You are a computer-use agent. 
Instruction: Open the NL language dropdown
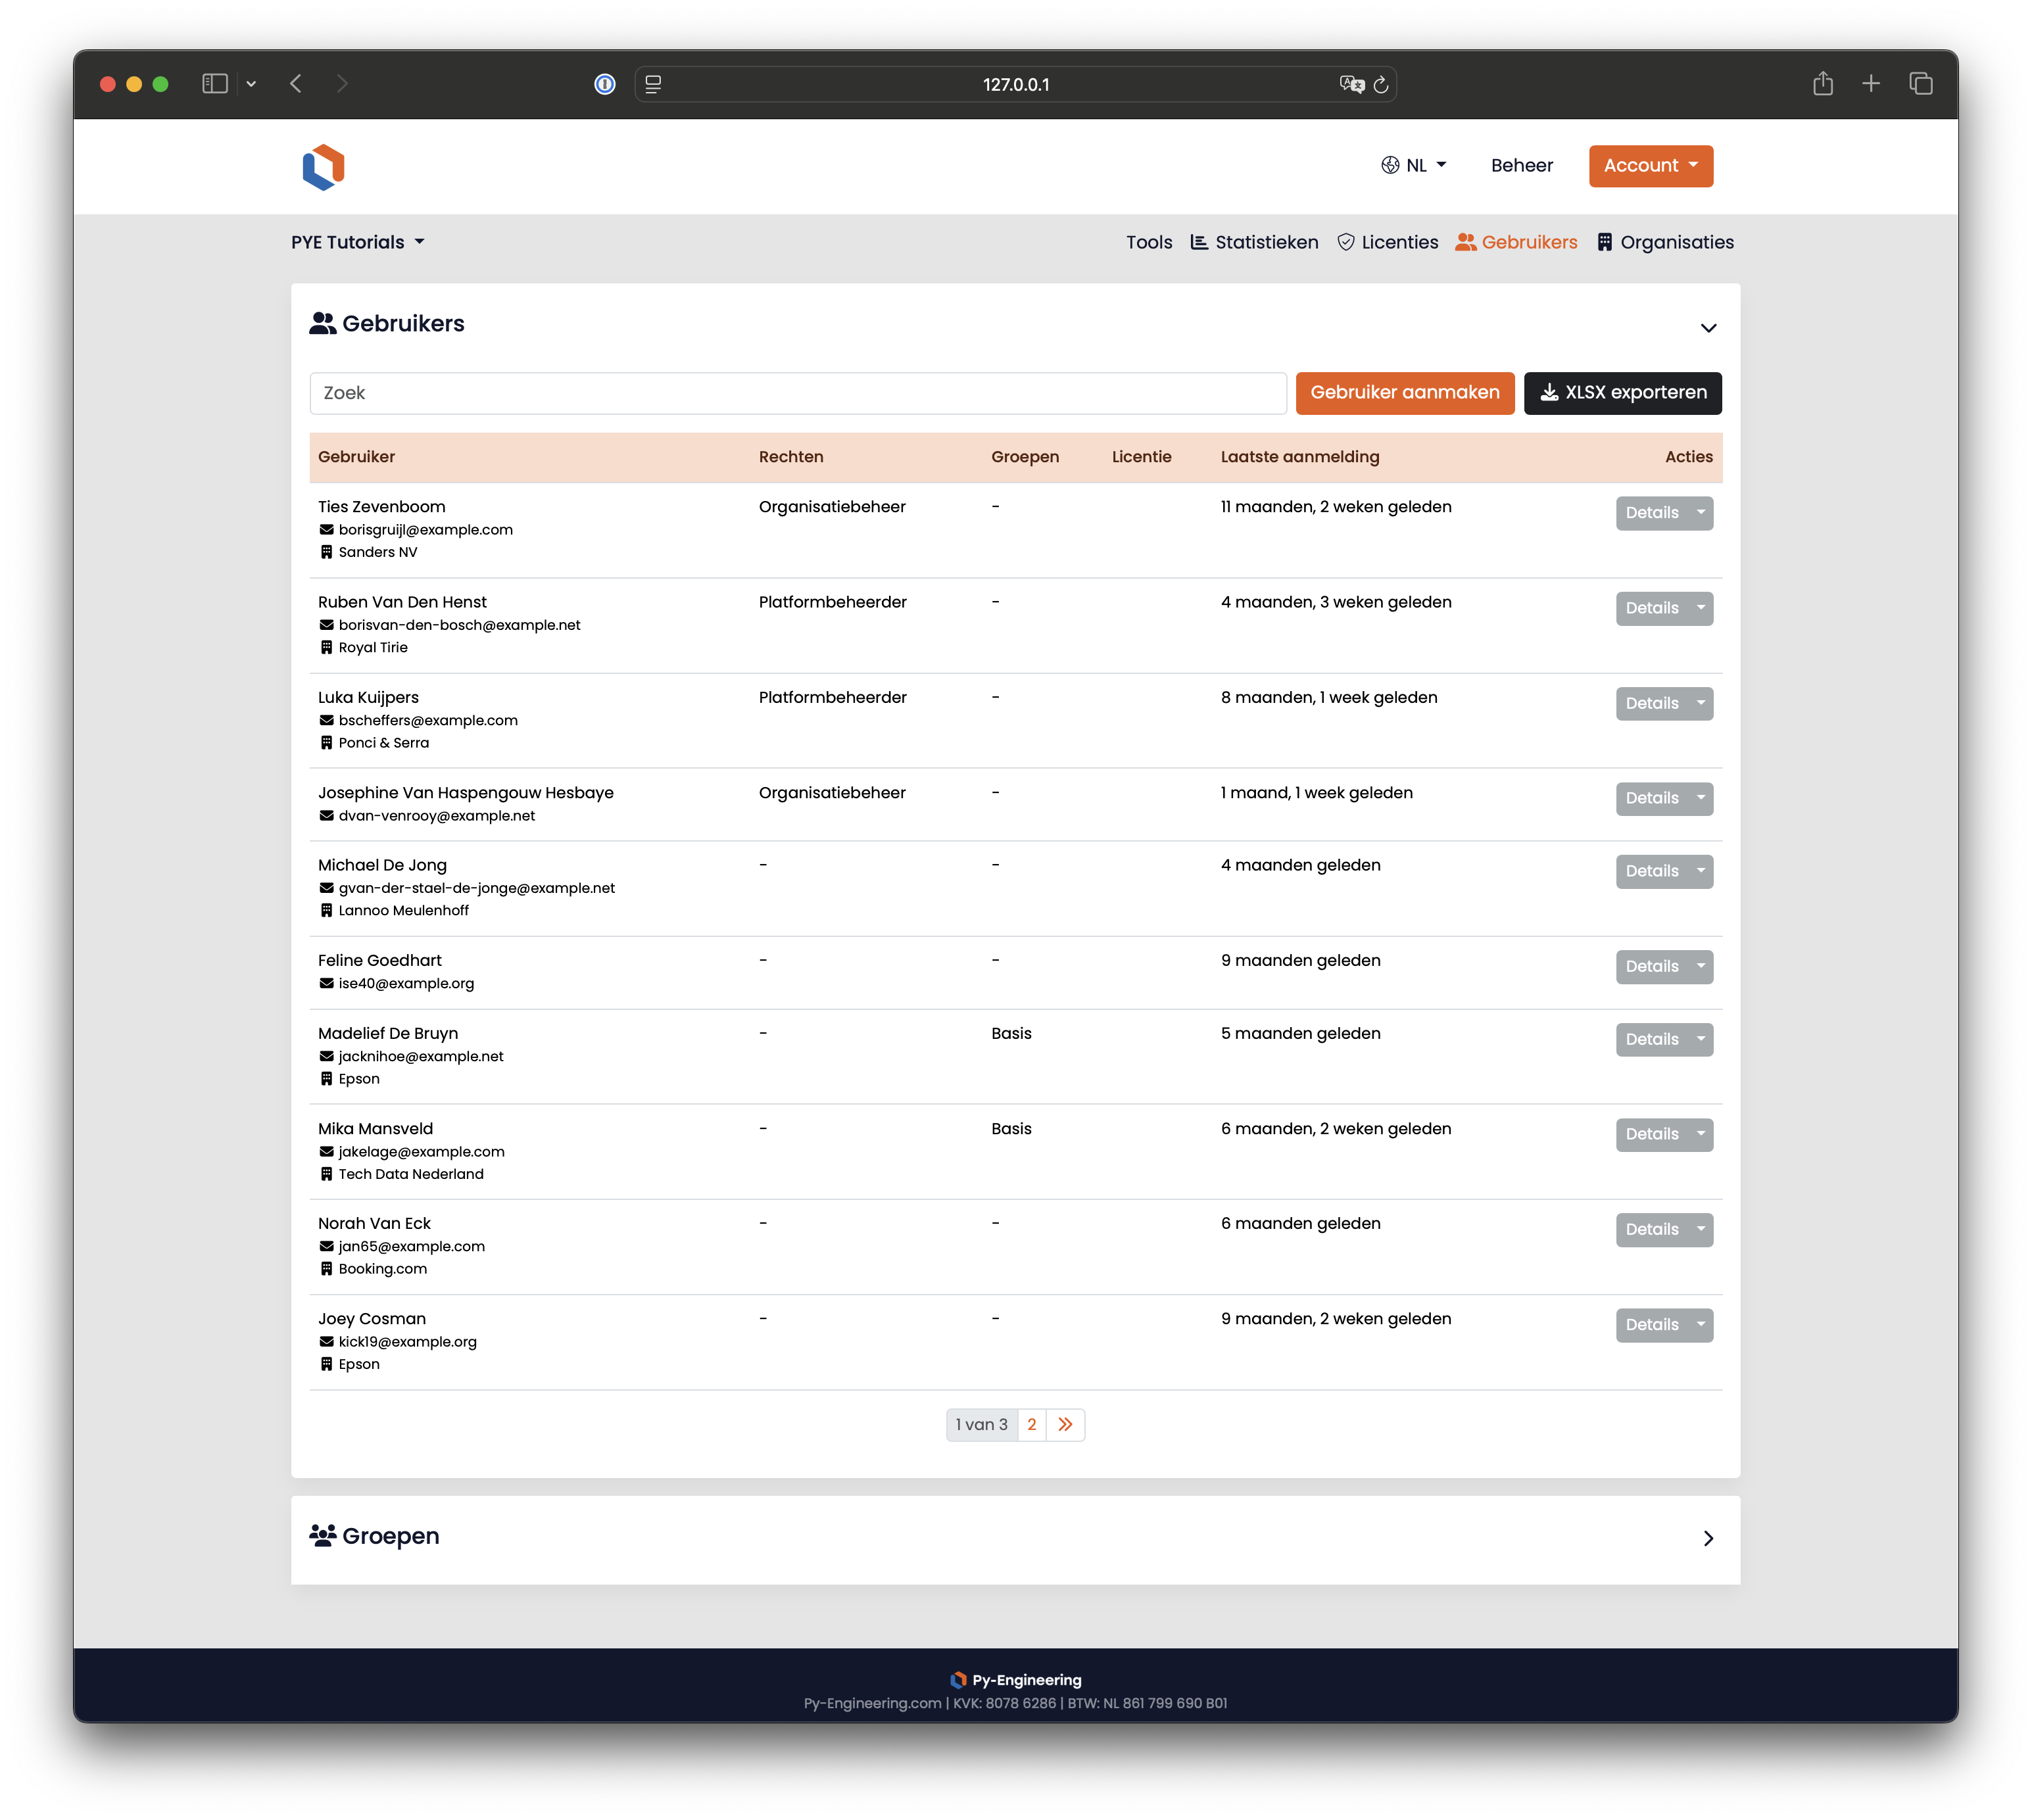[x=1414, y=166]
